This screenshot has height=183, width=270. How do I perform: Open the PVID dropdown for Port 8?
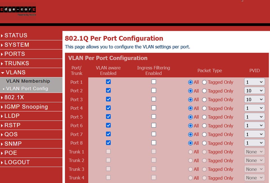click(254, 143)
